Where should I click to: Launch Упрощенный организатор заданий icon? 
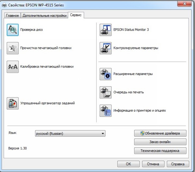click(x=13, y=103)
